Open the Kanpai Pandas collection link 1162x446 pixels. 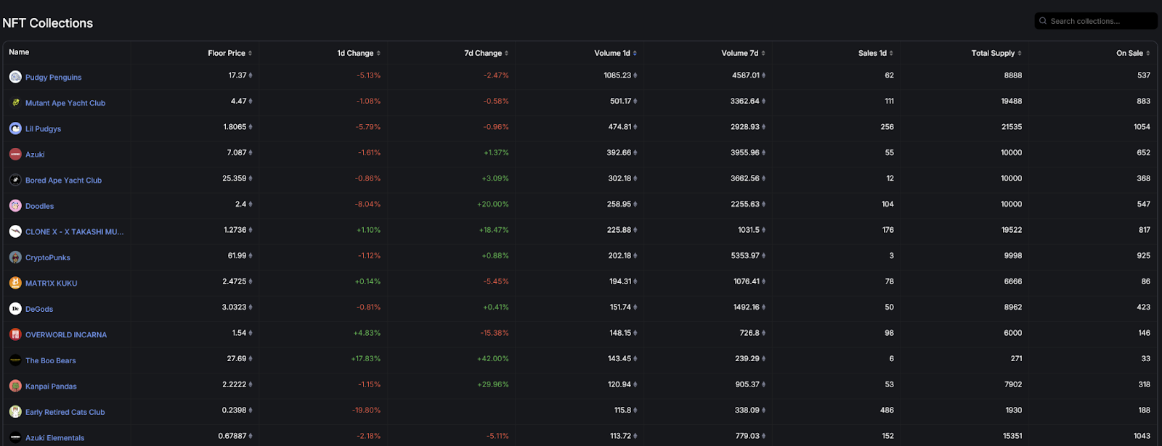click(x=51, y=387)
